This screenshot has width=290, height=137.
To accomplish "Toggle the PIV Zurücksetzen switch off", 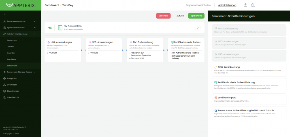I will coord(50,27).
